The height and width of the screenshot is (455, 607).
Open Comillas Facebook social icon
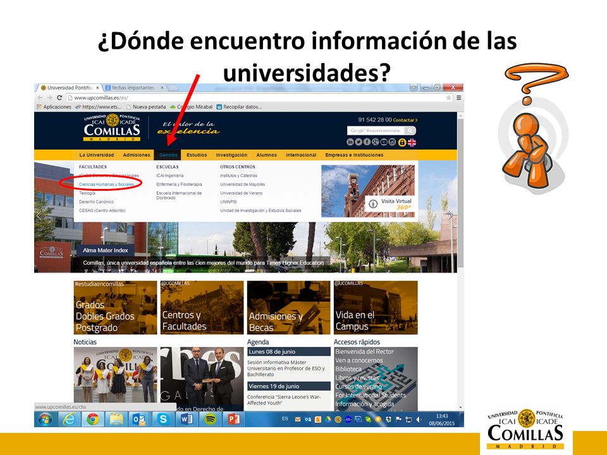pos(367,142)
